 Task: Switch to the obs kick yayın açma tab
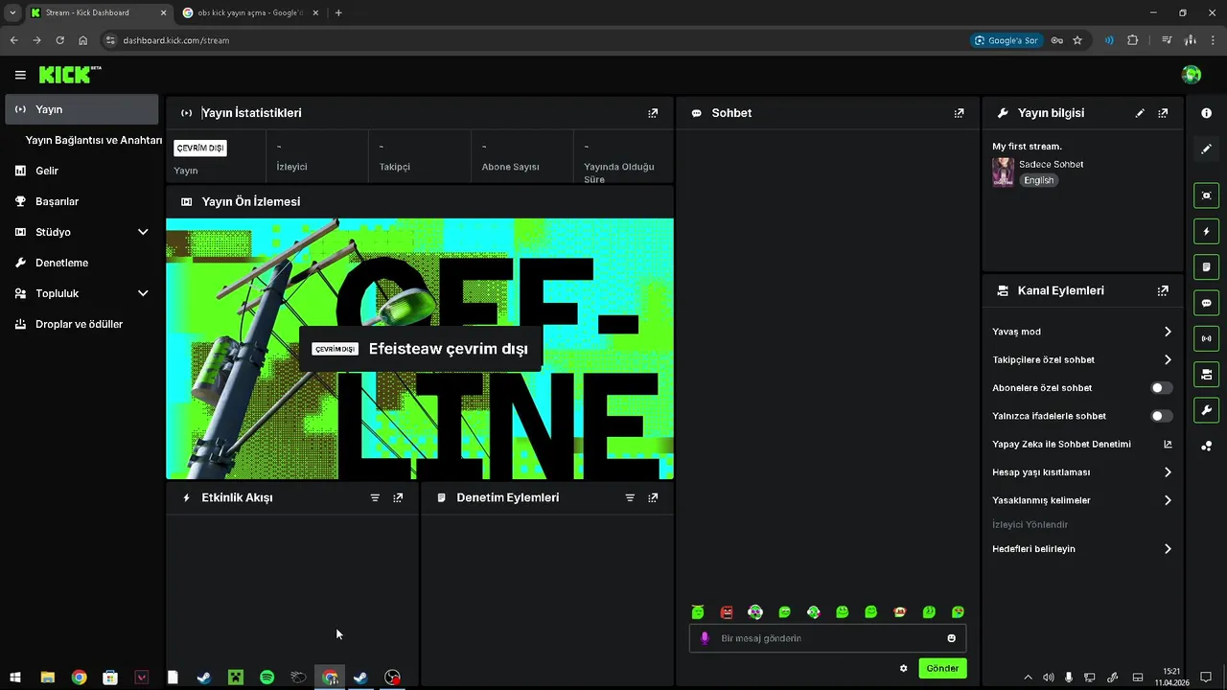250,12
